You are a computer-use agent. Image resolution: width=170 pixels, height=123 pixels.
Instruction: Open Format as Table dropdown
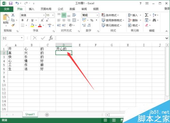tap(113, 20)
